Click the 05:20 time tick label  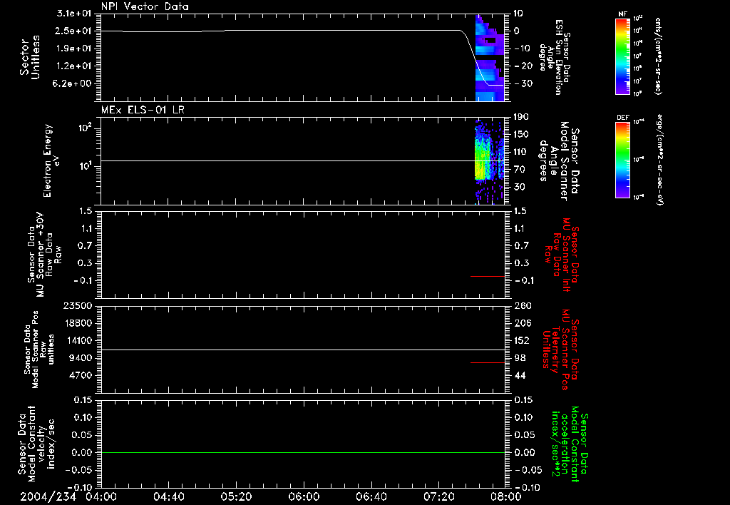[x=237, y=496]
